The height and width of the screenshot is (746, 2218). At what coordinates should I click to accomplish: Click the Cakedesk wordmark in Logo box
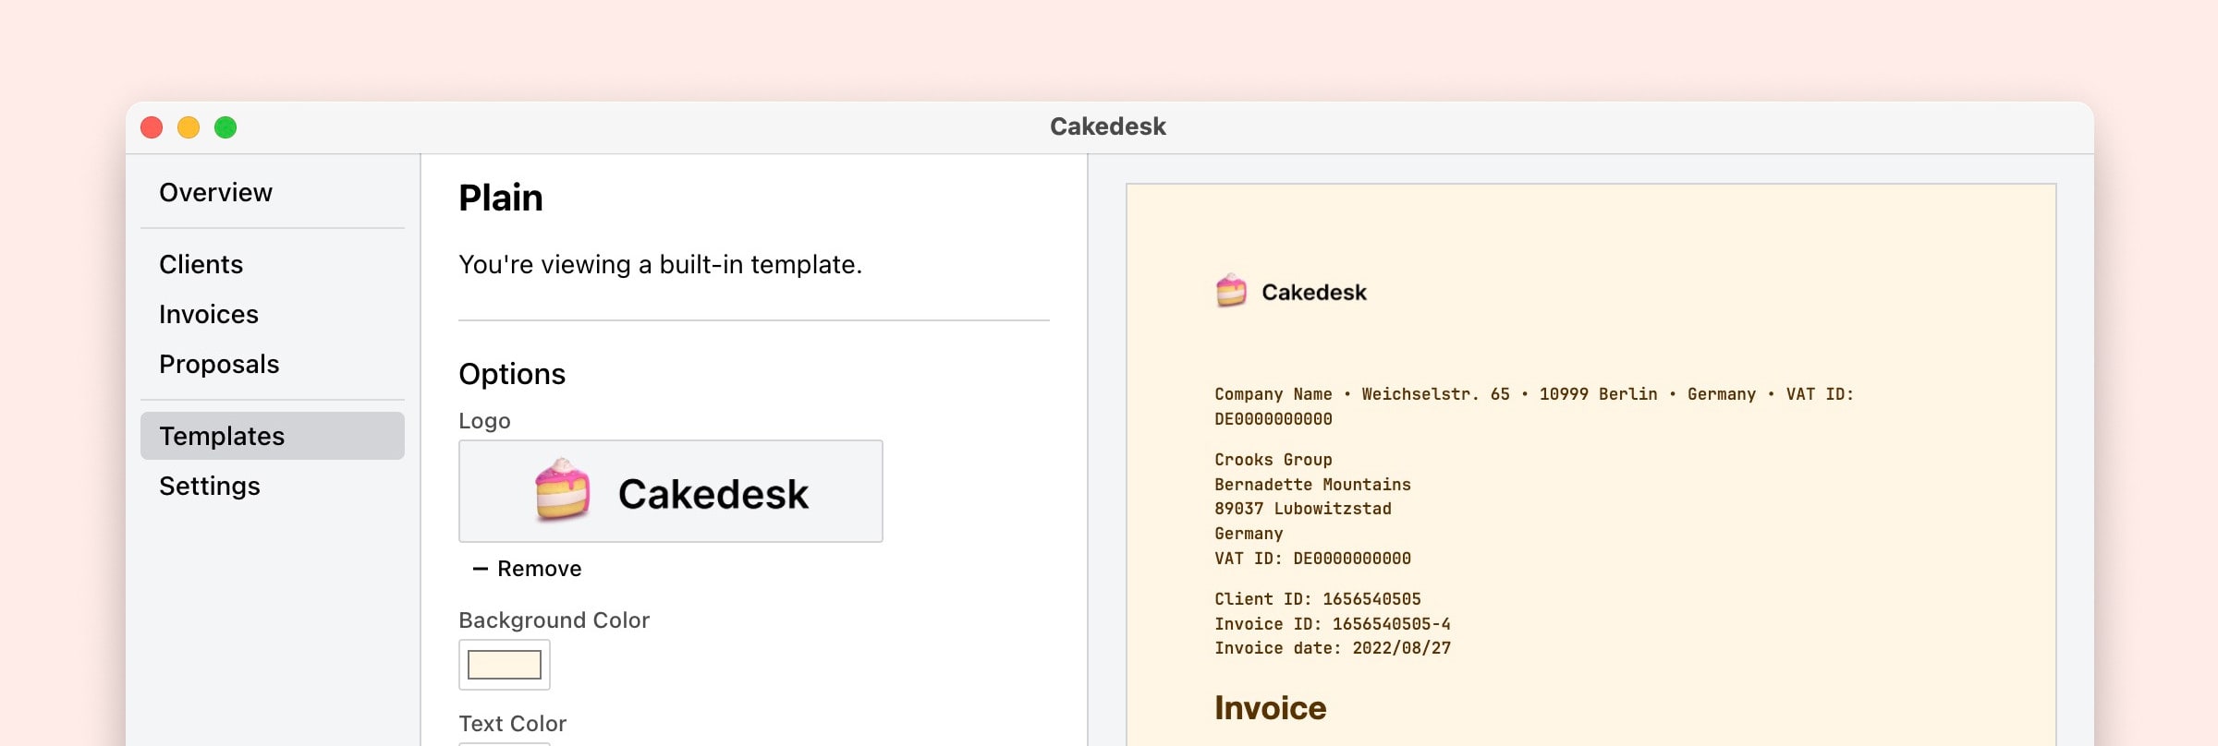coord(713,494)
